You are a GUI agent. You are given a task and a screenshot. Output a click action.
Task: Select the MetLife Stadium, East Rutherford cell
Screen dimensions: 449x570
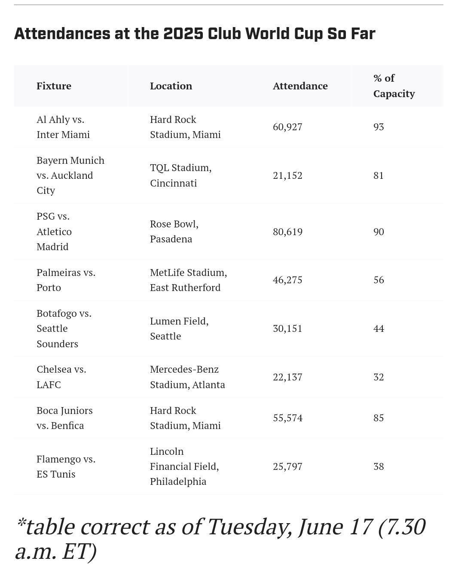coord(188,280)
